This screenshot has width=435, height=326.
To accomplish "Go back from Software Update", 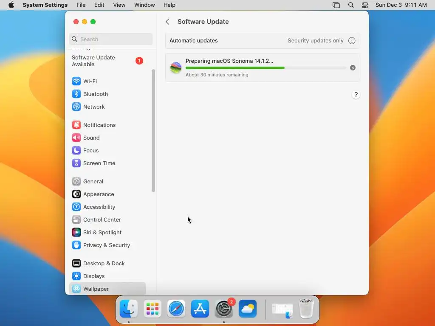I will coord(167,22).
